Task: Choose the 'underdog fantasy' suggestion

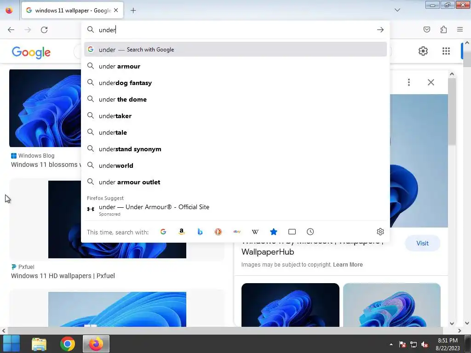Action: pos(235,83)
